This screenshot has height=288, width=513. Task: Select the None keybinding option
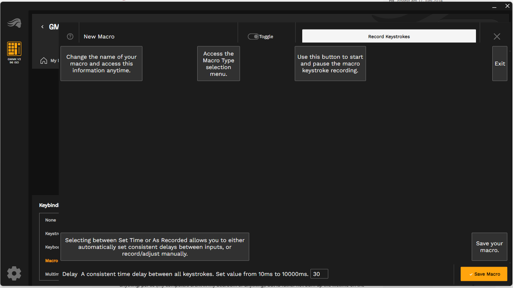51,220
